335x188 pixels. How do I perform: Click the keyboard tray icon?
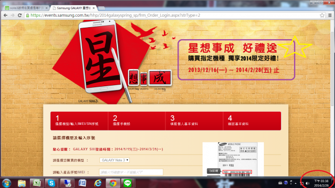pos(280,183)
